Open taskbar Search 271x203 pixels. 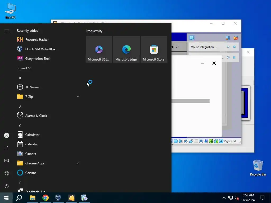pyautogui.click(x=19, y=198)
